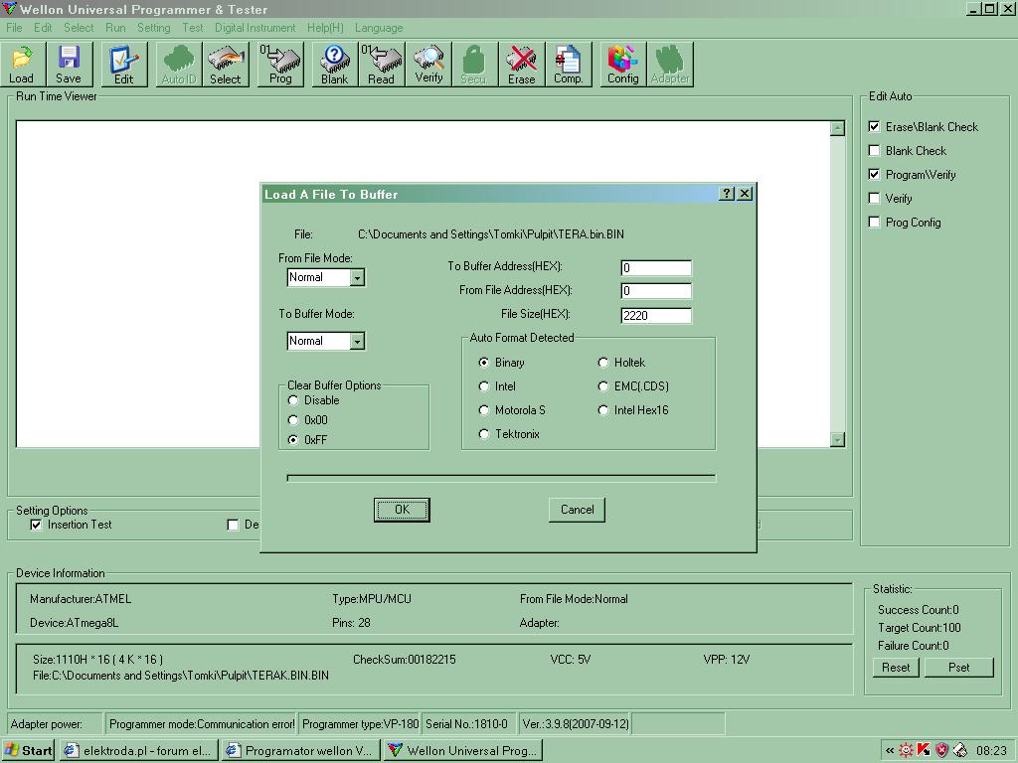Click the File Size(HEX) field
The image size is (1018, 763).
pos(656,315)
